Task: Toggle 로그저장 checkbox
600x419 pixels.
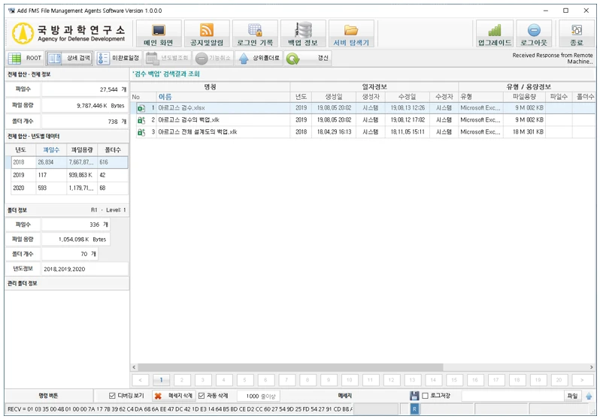Action: point(425,396)
